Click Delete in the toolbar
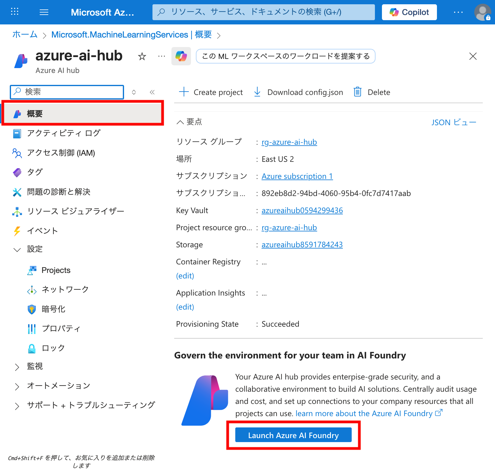Image resolution: width=495 pixels, height=472 pixels. point(372,92)
